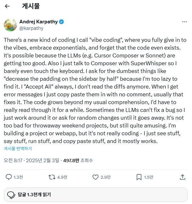This screenshot has height=204, width=192.
Task: Open the Andrej Karpathy display name
Action: coord(39,22)
